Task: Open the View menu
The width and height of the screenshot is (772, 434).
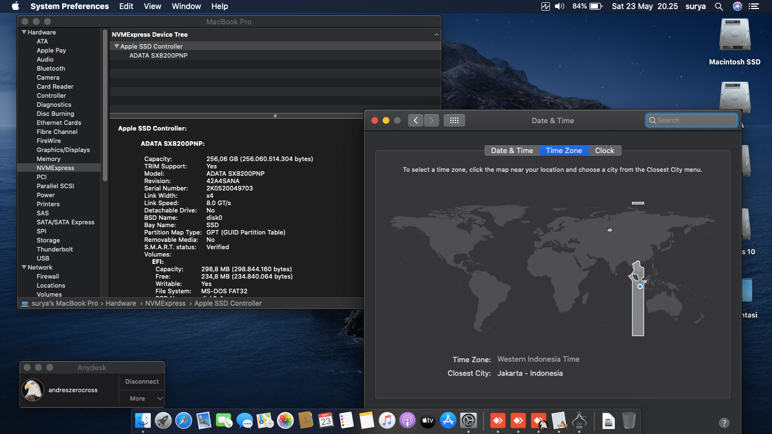Action: (x=153, y=6)
